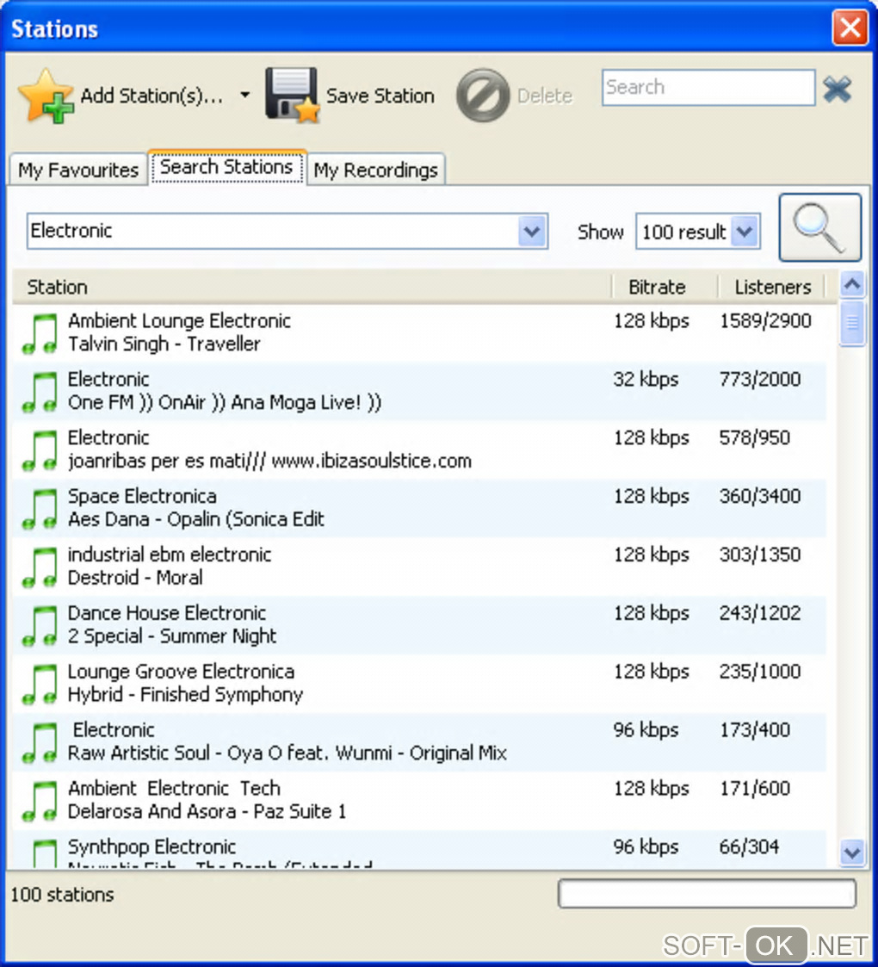This screenshot has width=878, height=967.
Task: Click the Add Station(s) star icon
Action: (x=46, y=96)
